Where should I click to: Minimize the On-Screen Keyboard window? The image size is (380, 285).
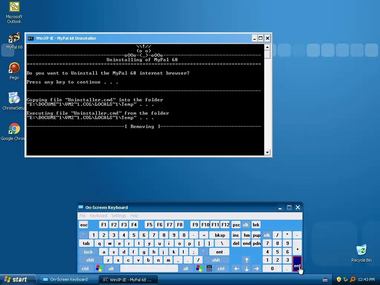280,207
